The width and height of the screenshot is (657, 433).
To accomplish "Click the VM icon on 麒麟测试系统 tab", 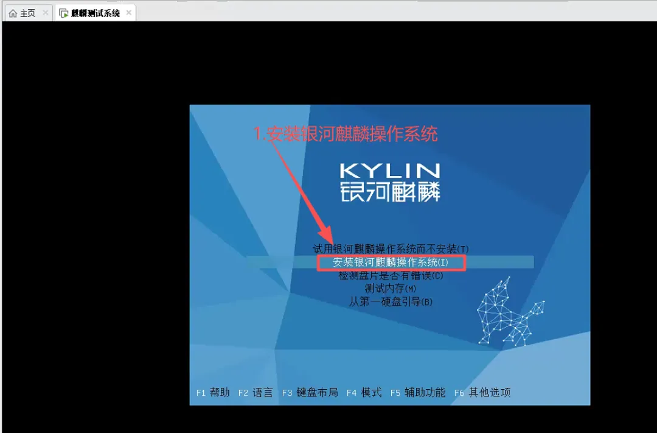I will tap(64, 13).
